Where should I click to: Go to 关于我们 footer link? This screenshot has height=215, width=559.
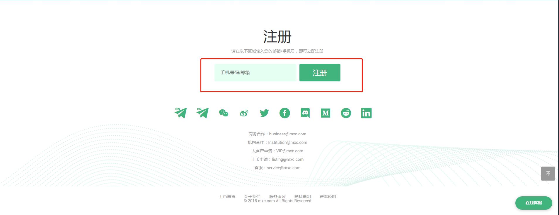click(252, 197)
